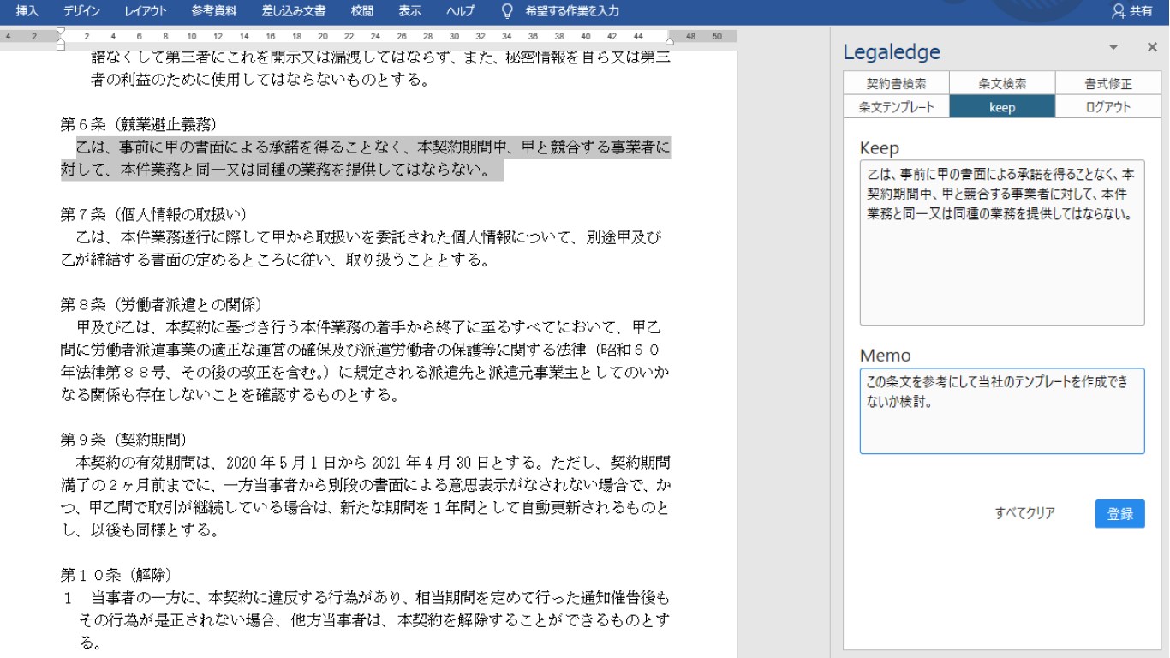Click the highlighted line starting 乙は、事前に甲の書面

[373, 147]
